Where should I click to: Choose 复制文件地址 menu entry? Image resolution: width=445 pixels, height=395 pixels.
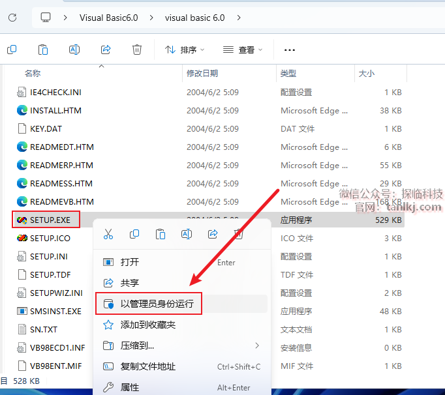(x=181, y=366)
